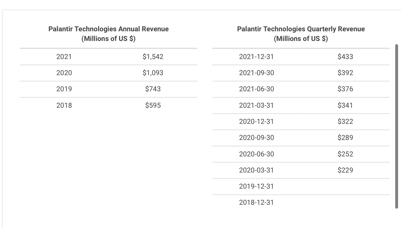The width and height of the screenshot is (401, 228).
Task: Click the $1,093 revenue figure
Action: [x=153, y=73]
